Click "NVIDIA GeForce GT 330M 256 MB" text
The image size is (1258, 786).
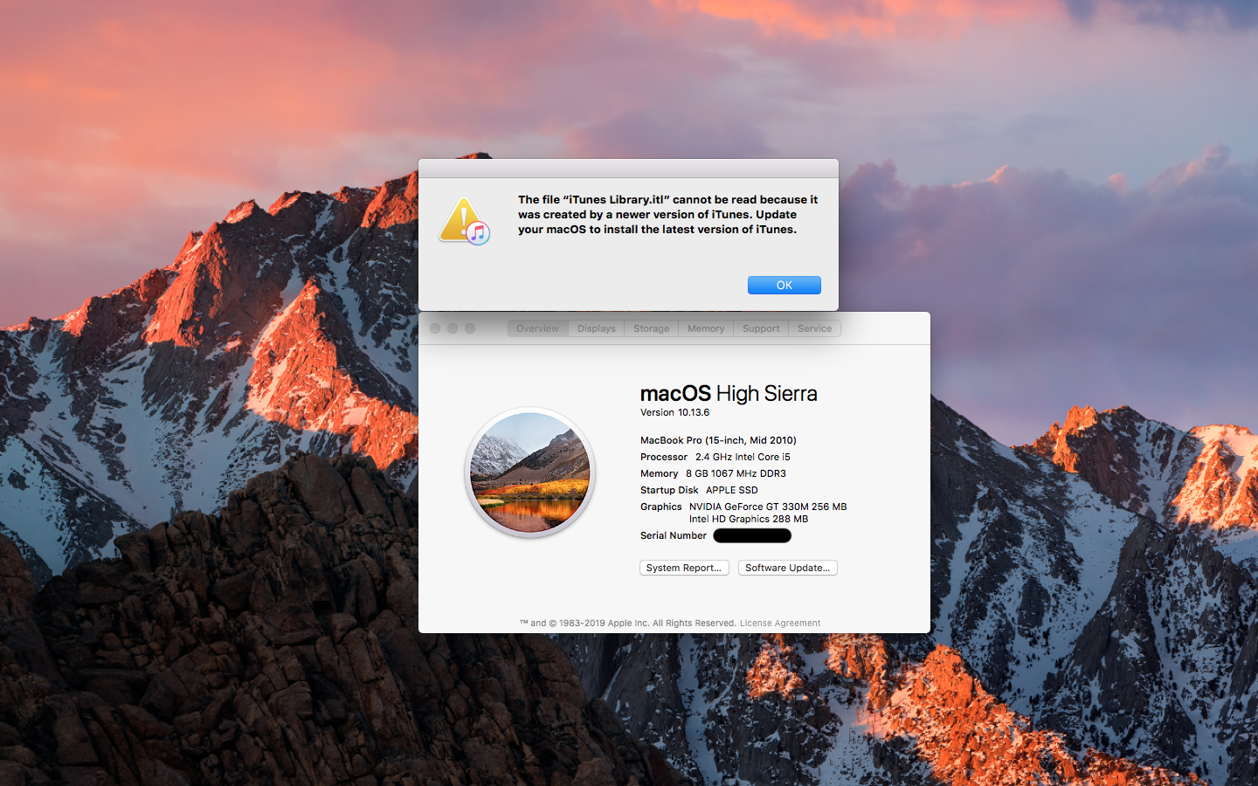(x=768, y=507)
